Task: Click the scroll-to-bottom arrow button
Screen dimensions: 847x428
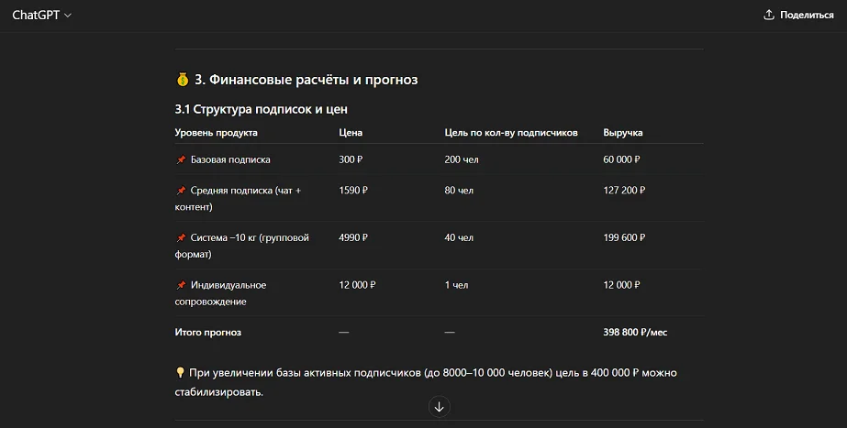Action: click(439, 406)
